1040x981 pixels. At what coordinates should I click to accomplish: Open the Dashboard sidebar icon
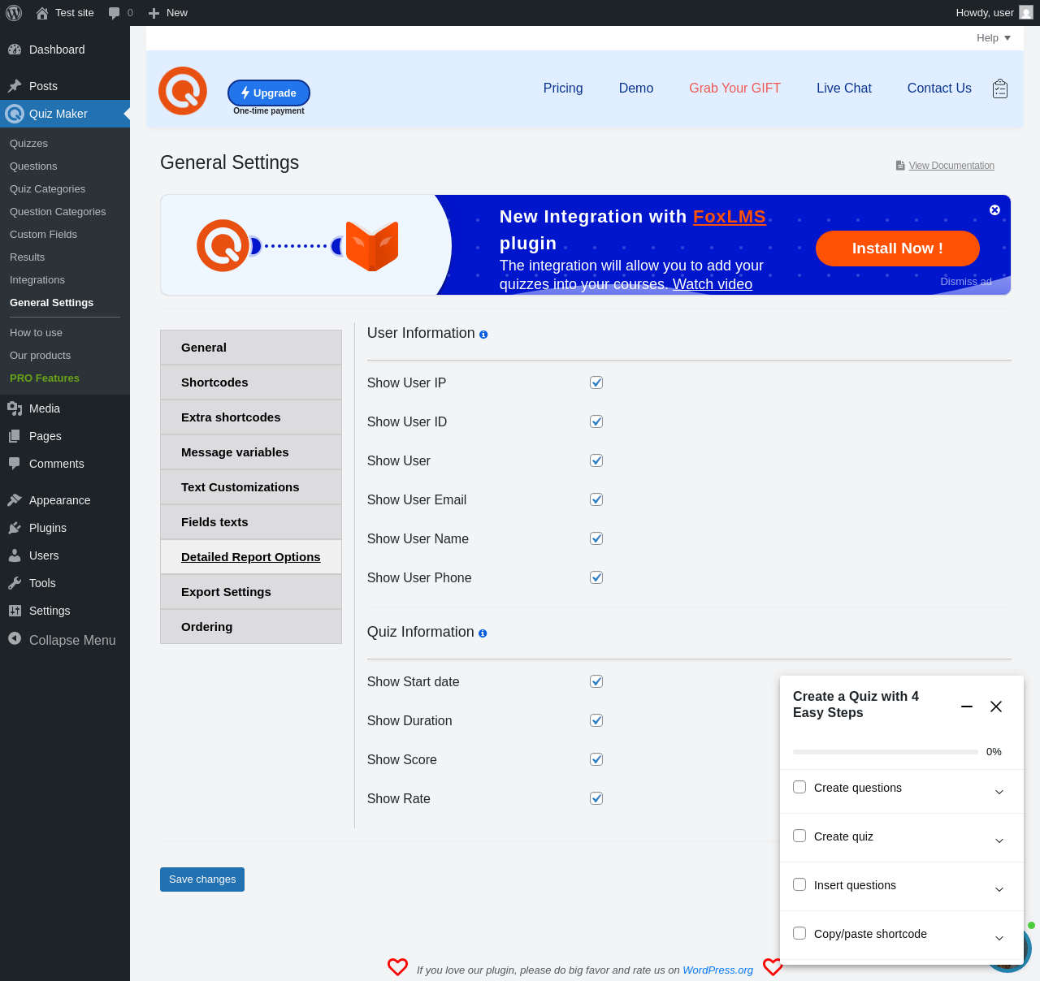[15, 50]
